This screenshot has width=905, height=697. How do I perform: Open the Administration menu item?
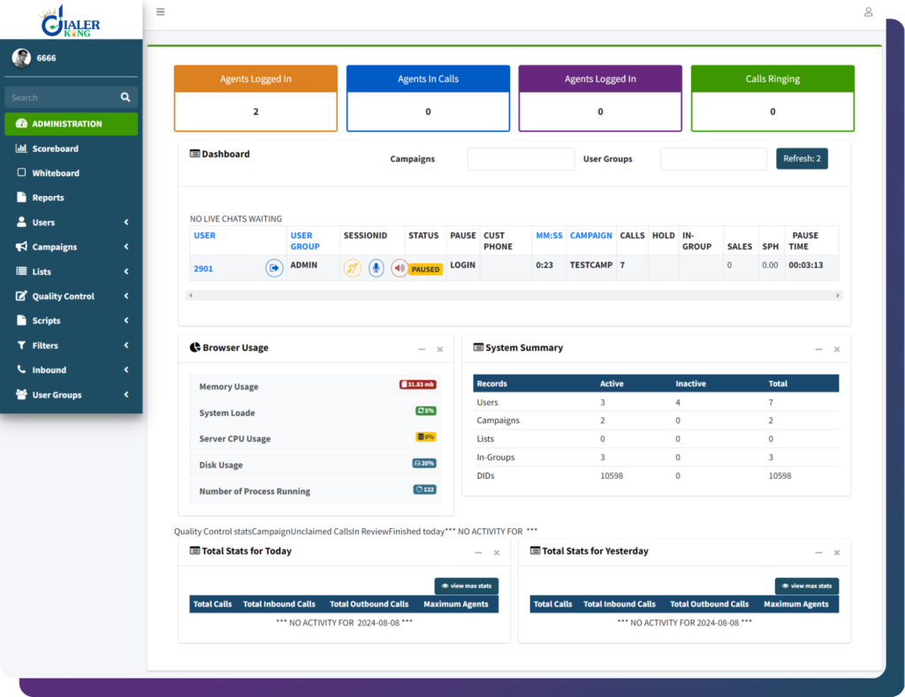pyautogui.click(x=71, y=124)
